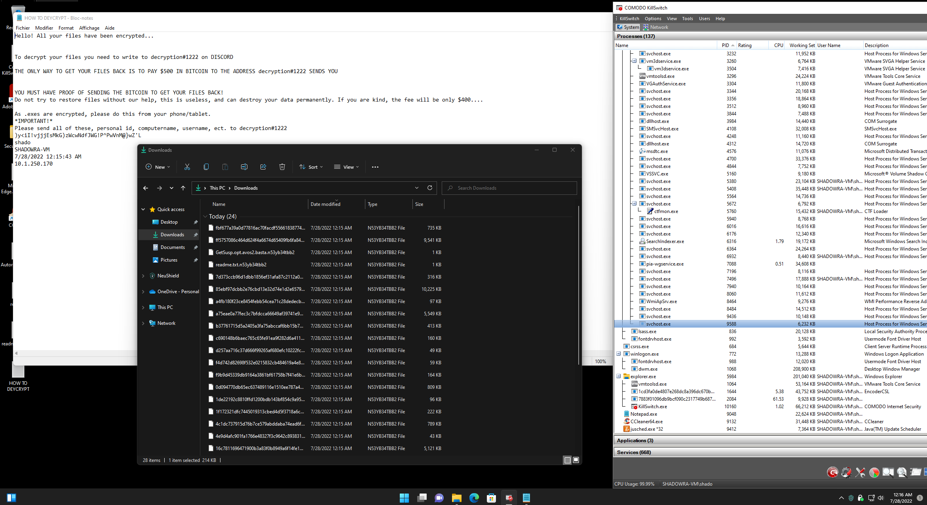This screenshot has height=505, width=927.
Task: Click the red COMODO logo icon in KillSwitch
Action: pos(832,472)
